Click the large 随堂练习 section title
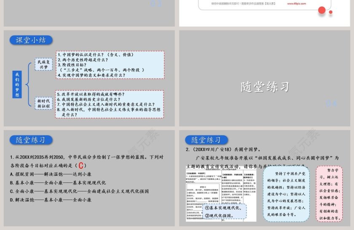 265,87
